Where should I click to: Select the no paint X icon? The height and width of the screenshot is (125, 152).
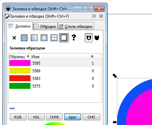(x=14, y=38)
